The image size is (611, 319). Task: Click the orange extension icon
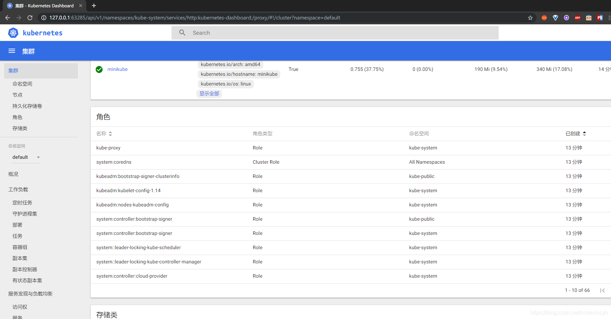point(544,18)
